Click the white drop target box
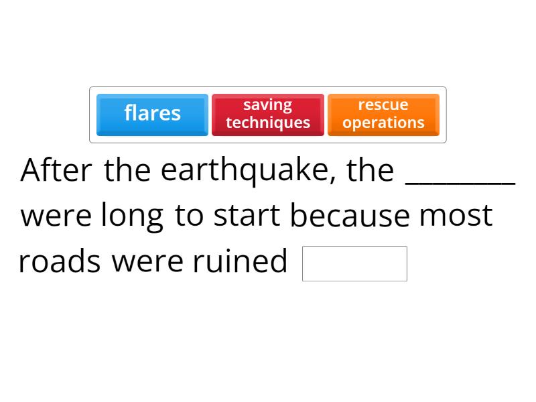This screenshot has width=536, height=402. [x=355, y=263]
